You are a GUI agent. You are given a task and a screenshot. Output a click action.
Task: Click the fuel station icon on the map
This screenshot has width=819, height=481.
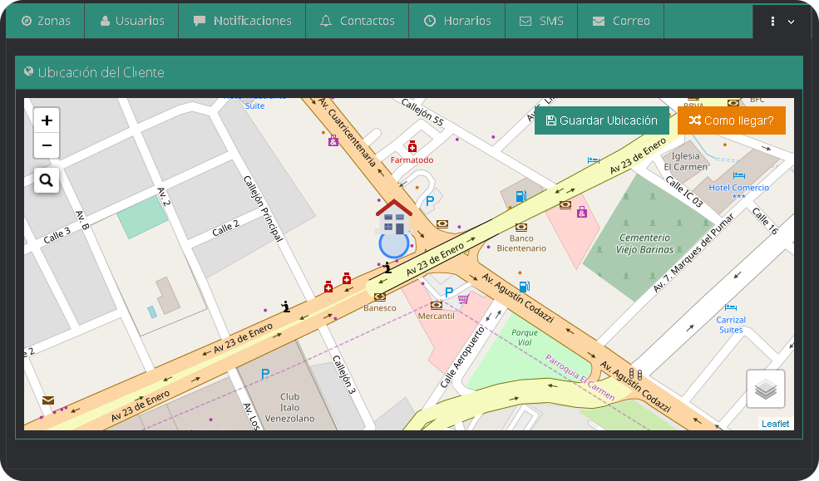pos(521,197)
